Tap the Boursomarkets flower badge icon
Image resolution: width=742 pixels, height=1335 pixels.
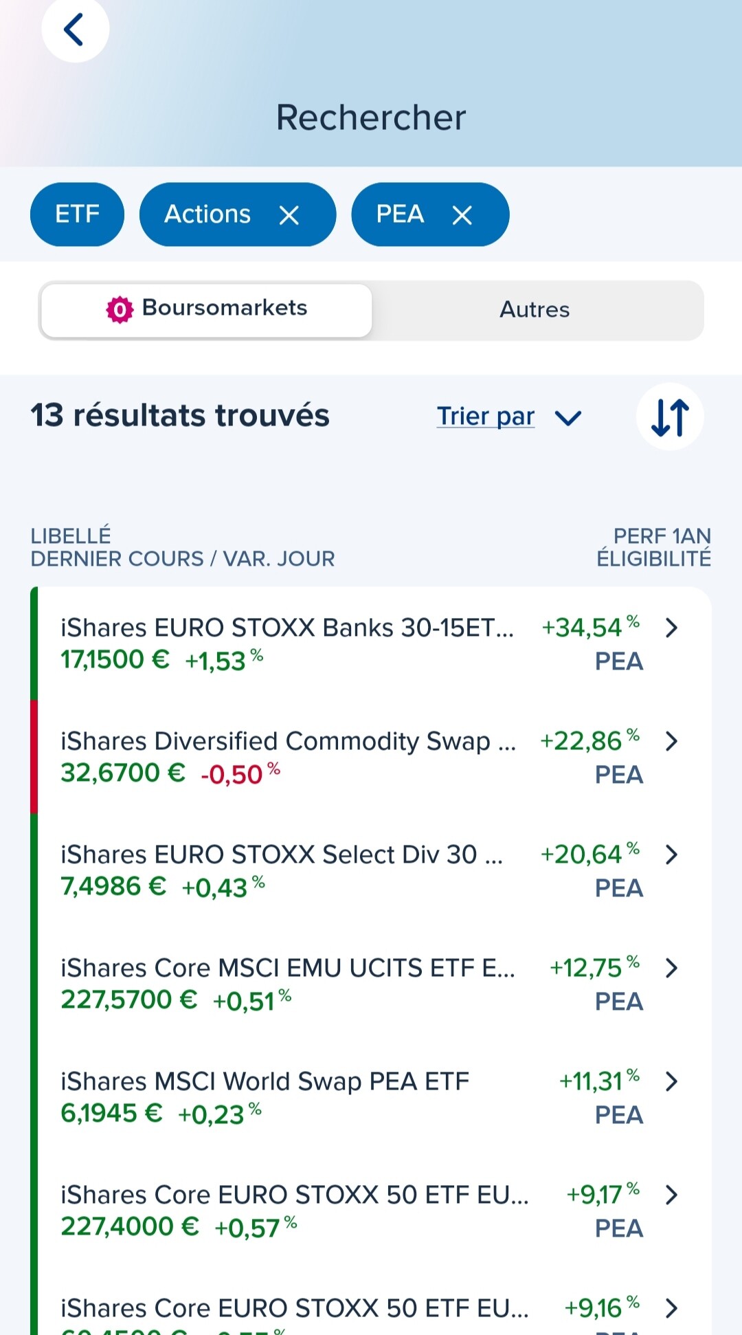120,309
